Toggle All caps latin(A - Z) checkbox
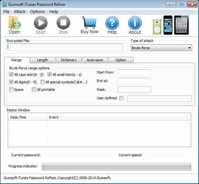199x184 pixels. (x=11, y=74)
